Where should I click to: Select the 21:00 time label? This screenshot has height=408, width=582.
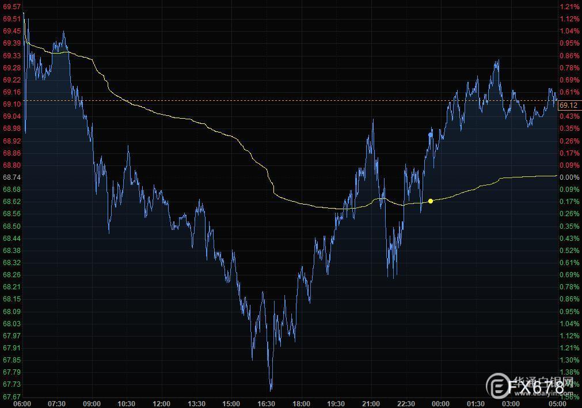tap(371, 403)
